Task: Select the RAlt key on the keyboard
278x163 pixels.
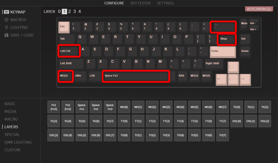Action: (182, 76)
